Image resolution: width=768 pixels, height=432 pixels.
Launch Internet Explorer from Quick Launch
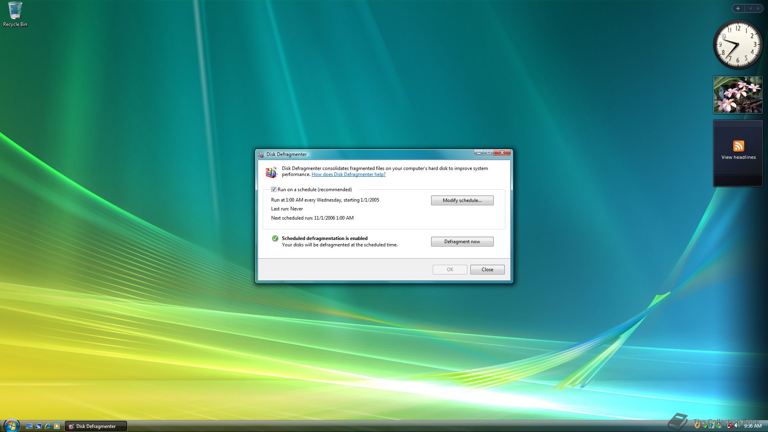48,426
